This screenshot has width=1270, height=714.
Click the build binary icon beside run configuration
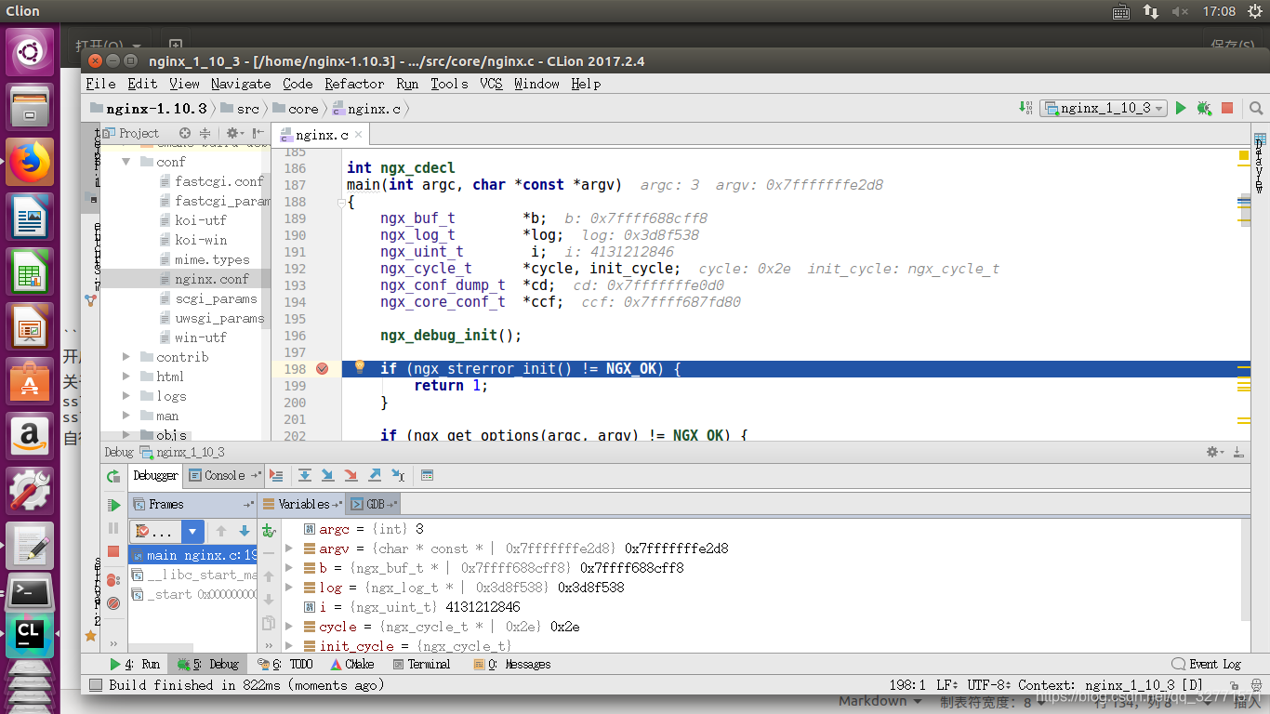[x=1025, y=108]
